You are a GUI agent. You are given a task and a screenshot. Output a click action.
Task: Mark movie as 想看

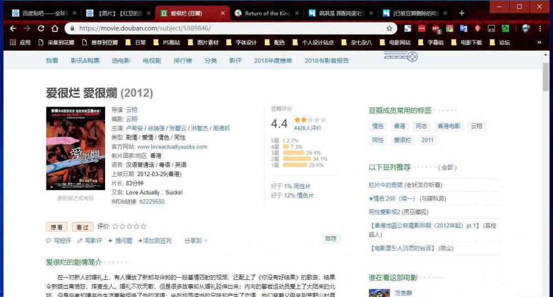point(56,227)
